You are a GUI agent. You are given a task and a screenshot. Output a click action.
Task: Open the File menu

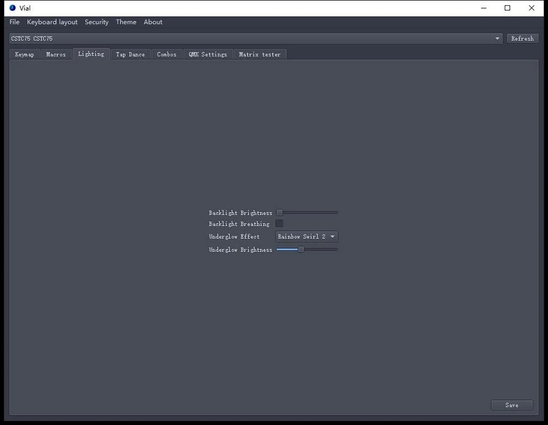(x=14, y=22)
